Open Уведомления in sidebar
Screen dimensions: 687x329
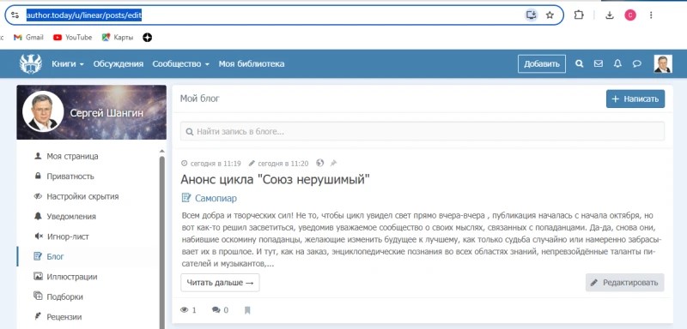71,217
